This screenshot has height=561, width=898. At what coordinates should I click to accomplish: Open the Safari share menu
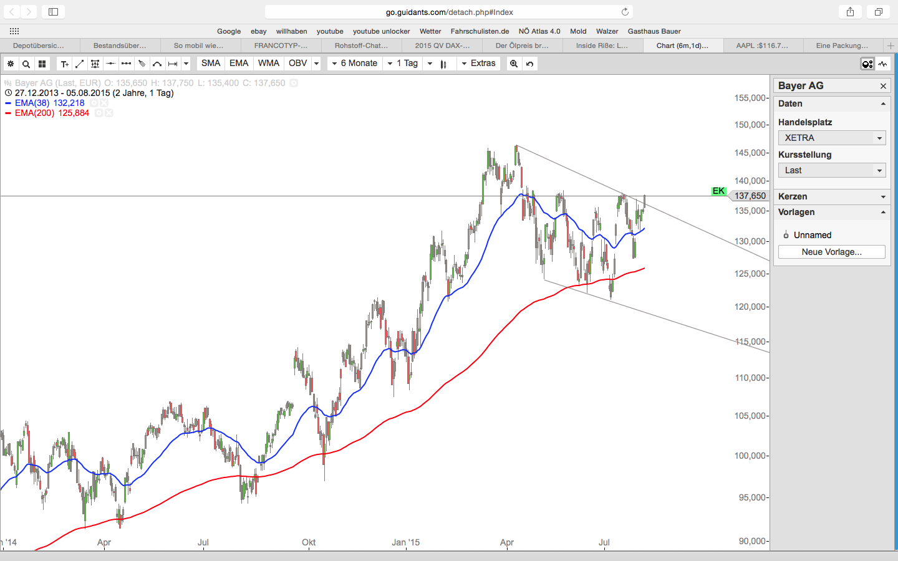click(x=850, y=12)
